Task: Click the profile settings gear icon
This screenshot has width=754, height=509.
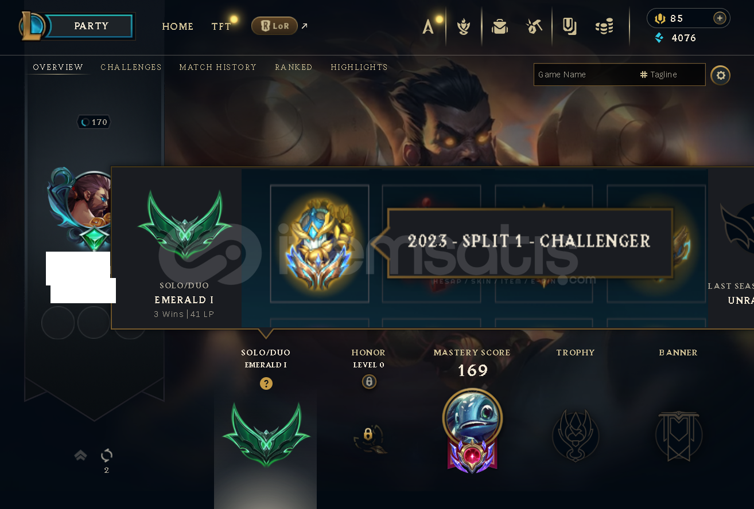Action: click(x=721, y=75)
